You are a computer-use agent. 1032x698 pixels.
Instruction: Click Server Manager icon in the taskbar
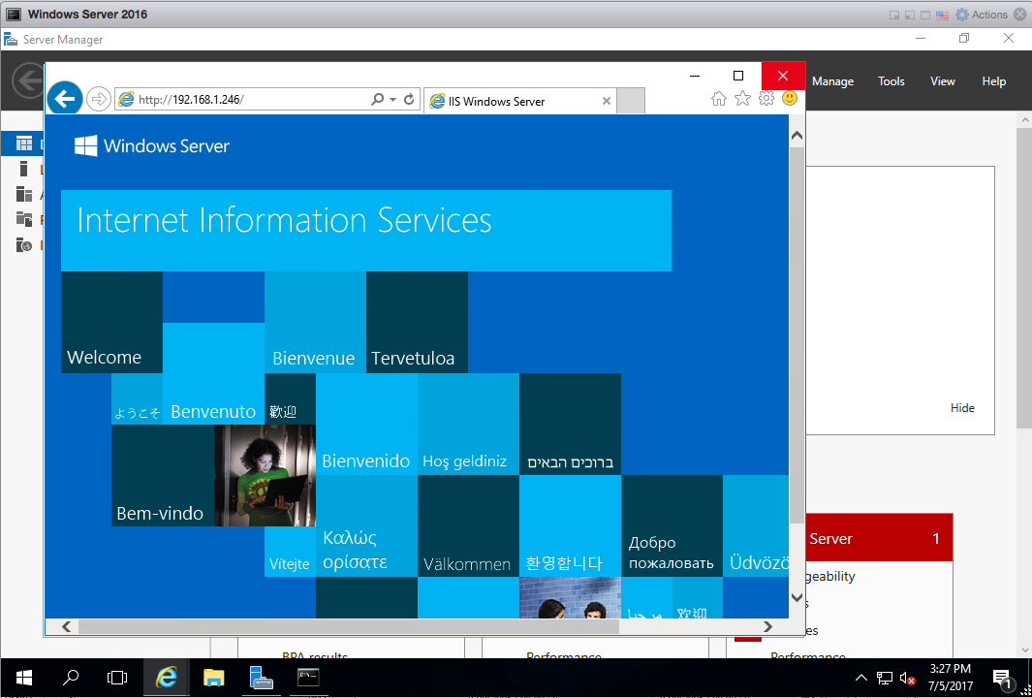262,678
